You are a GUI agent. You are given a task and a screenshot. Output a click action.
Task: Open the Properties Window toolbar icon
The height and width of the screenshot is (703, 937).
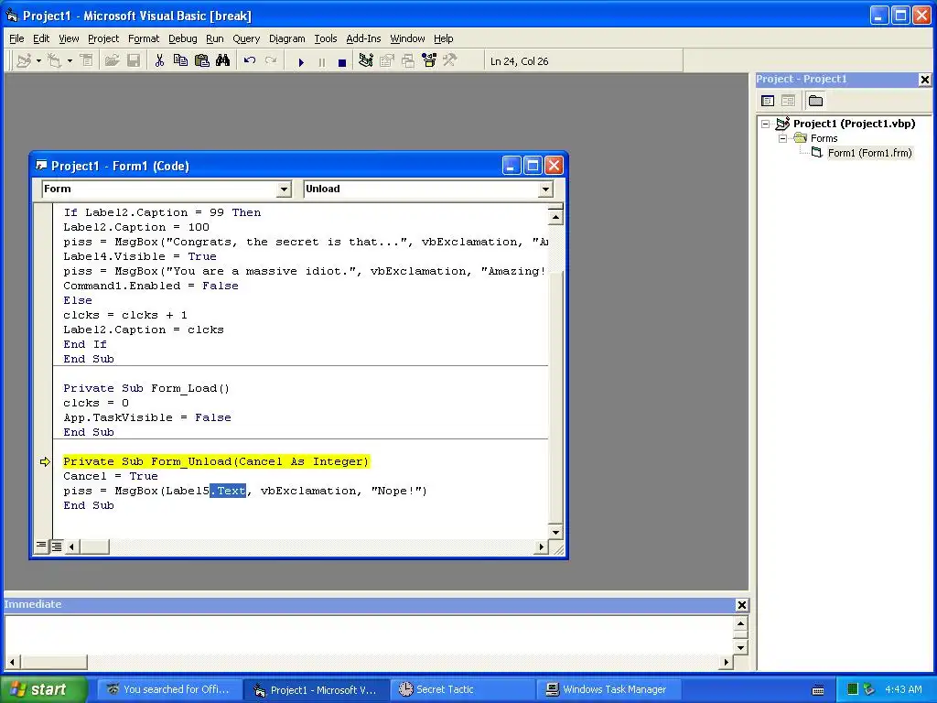click(387, 61)
